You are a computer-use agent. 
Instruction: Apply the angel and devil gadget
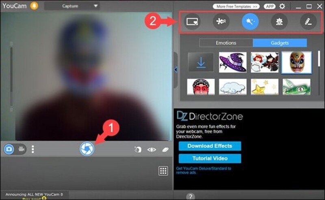265,62
